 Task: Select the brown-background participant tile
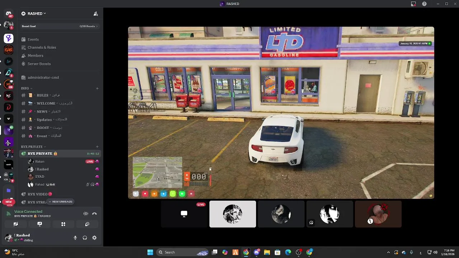[378, 214]
